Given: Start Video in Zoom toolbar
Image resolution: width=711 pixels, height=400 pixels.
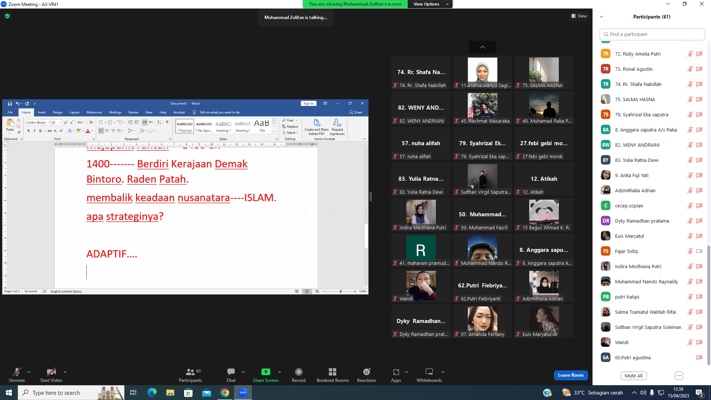Looking at the screenshot, I should [x=51, y=375].
